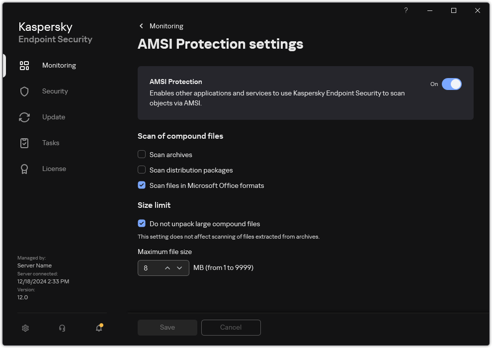Image resolution: width=492 pixels, height=348 pixels.
Task: Open notifications via bell icon
Action: click(98, 328)
